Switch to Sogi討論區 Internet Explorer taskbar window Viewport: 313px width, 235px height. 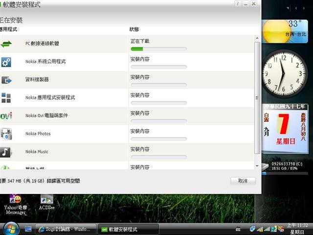click(x=66, y=229)
